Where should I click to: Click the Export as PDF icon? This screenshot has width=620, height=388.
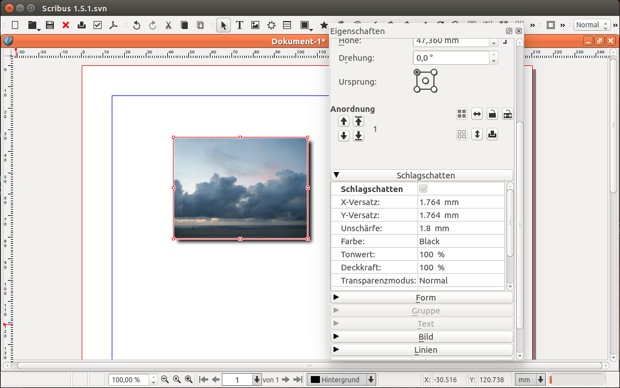(113, 25)
